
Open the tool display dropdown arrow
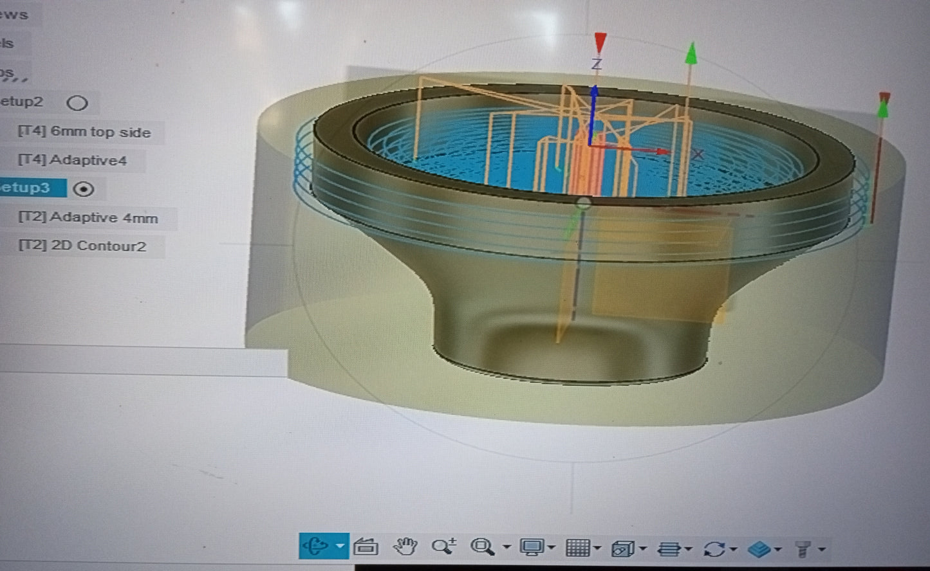821,550
